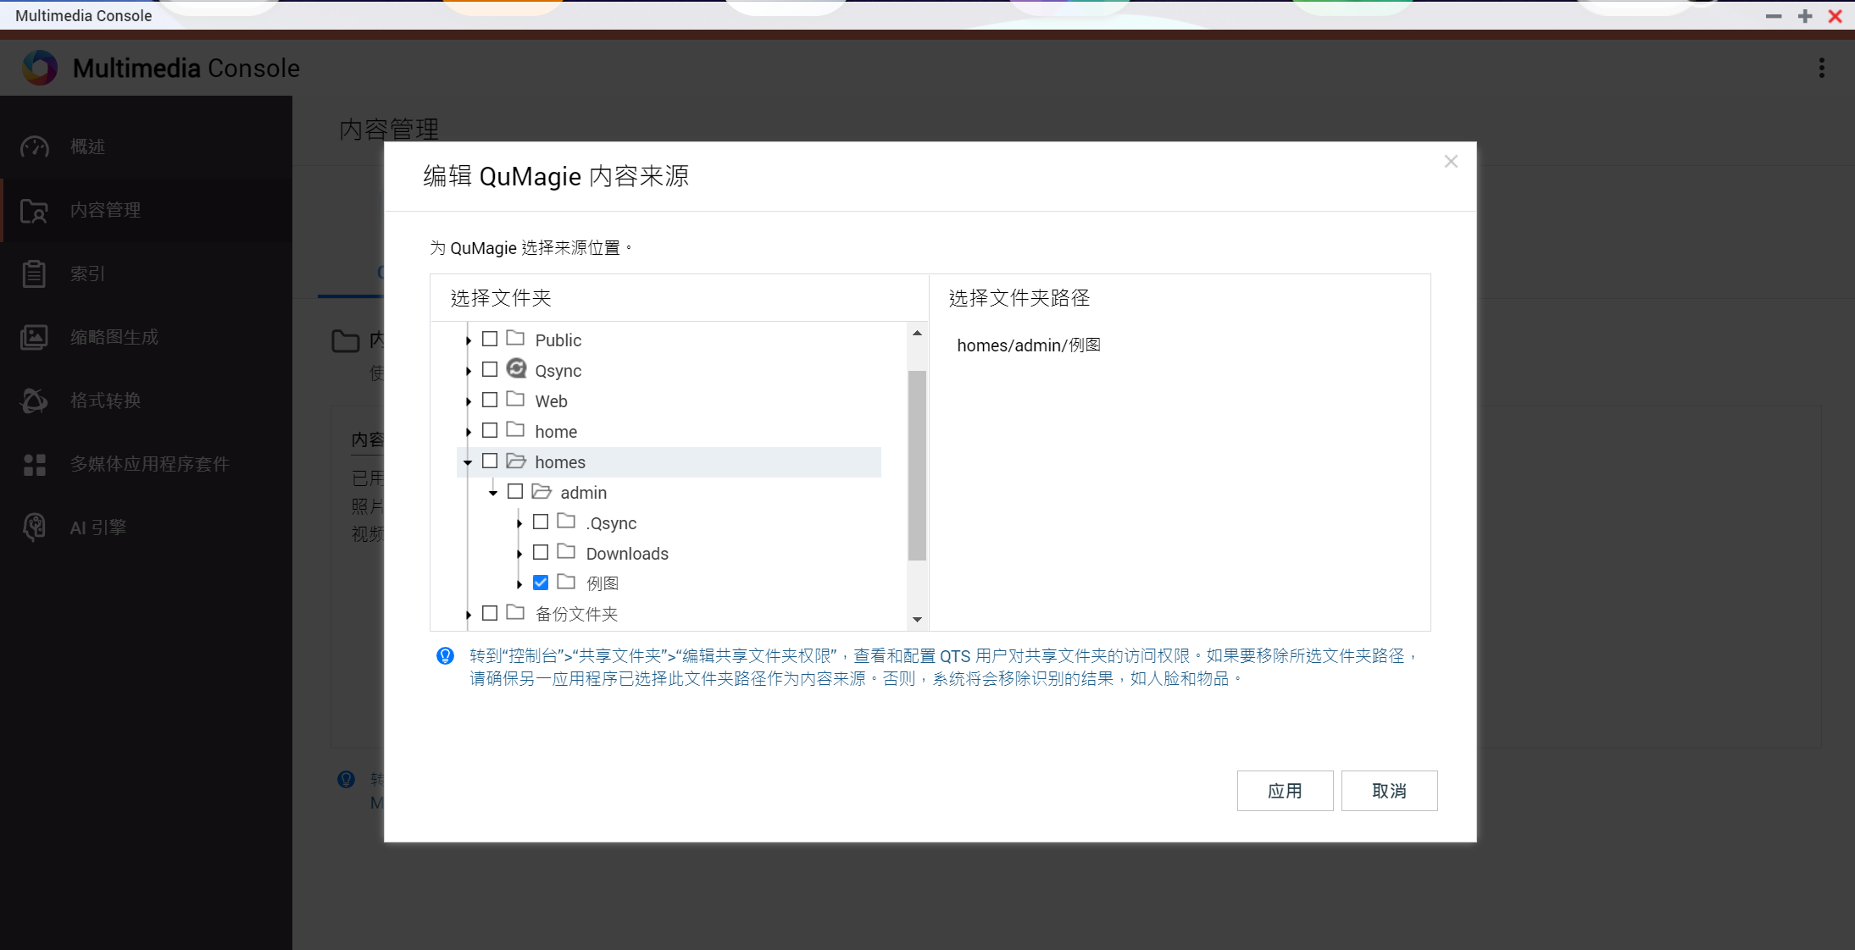Open 格式转换 in the sidebar menu
The width and height of the screenshot is (1855, 950).
[146, 400]
